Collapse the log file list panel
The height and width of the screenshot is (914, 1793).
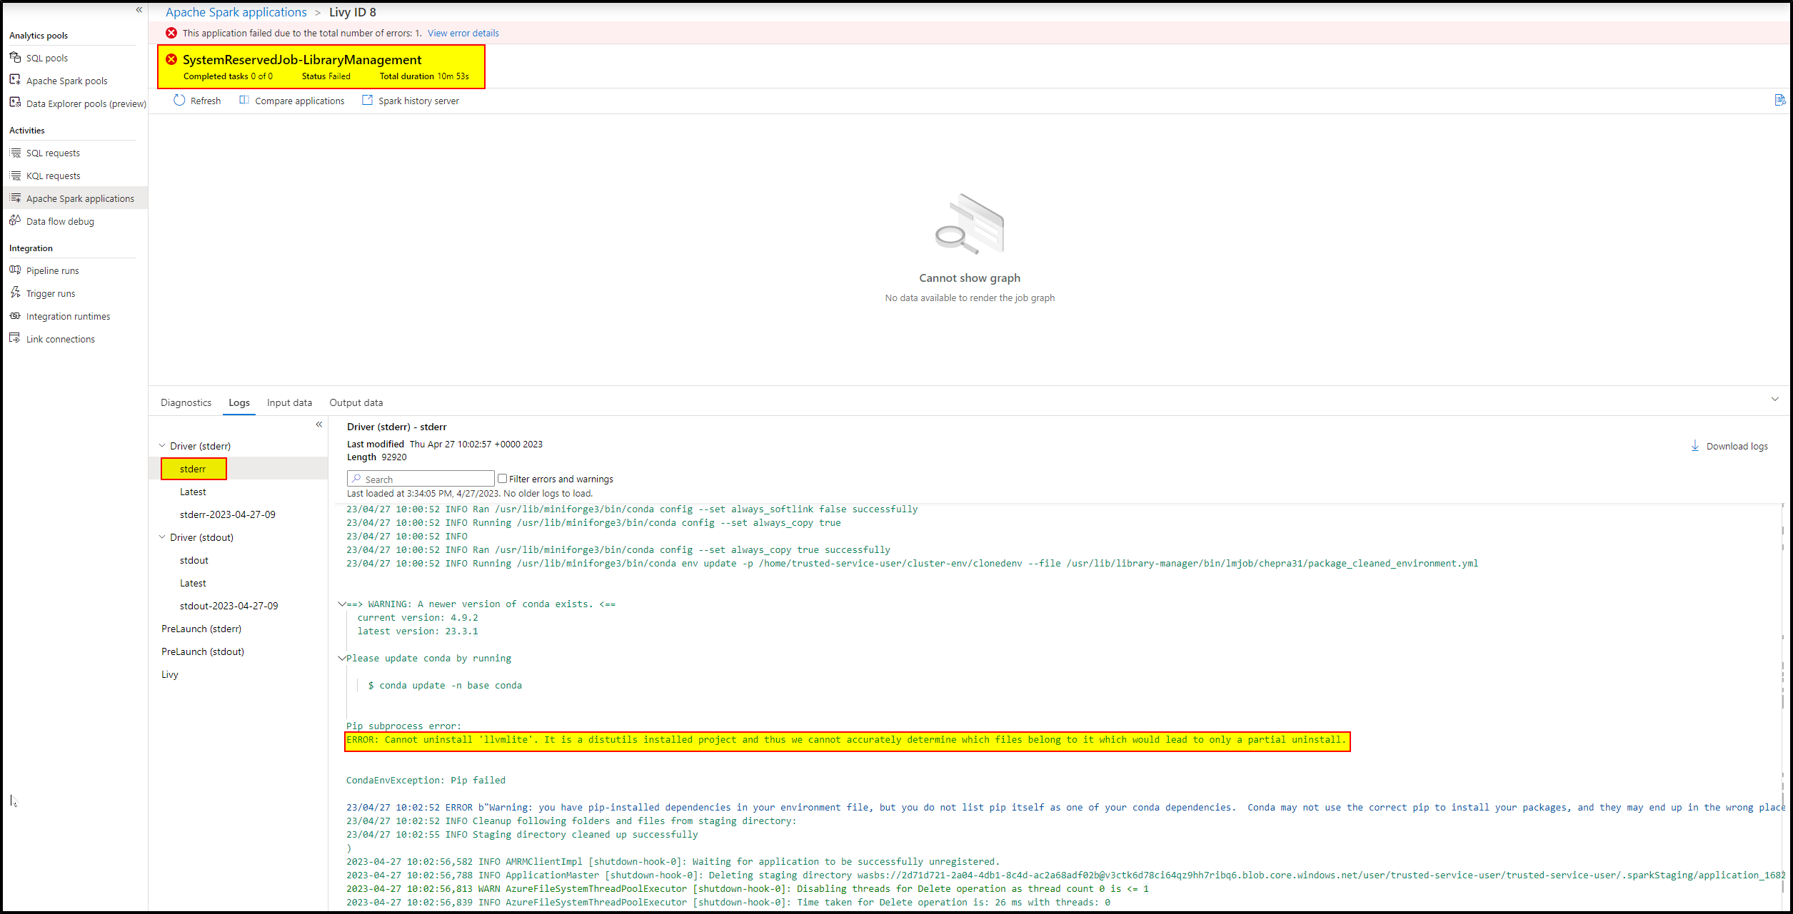click(x=319, y=425)
